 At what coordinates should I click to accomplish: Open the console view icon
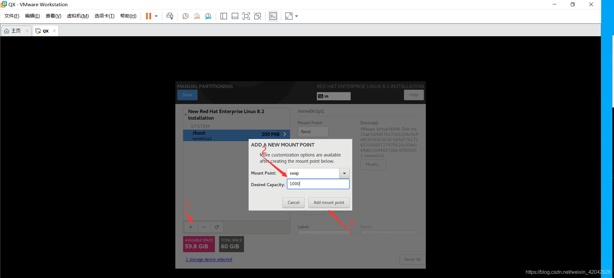[273, 16]
